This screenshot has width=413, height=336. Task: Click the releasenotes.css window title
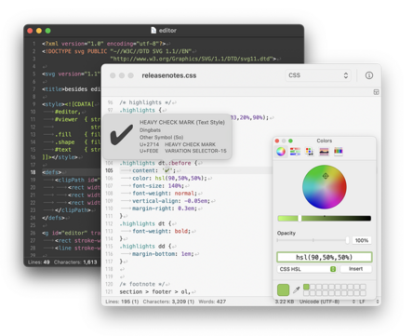(x=169, y=75)
